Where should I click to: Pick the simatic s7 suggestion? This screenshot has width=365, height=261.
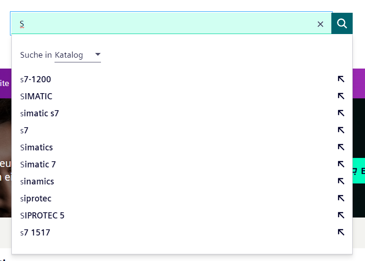coord(40,113)
